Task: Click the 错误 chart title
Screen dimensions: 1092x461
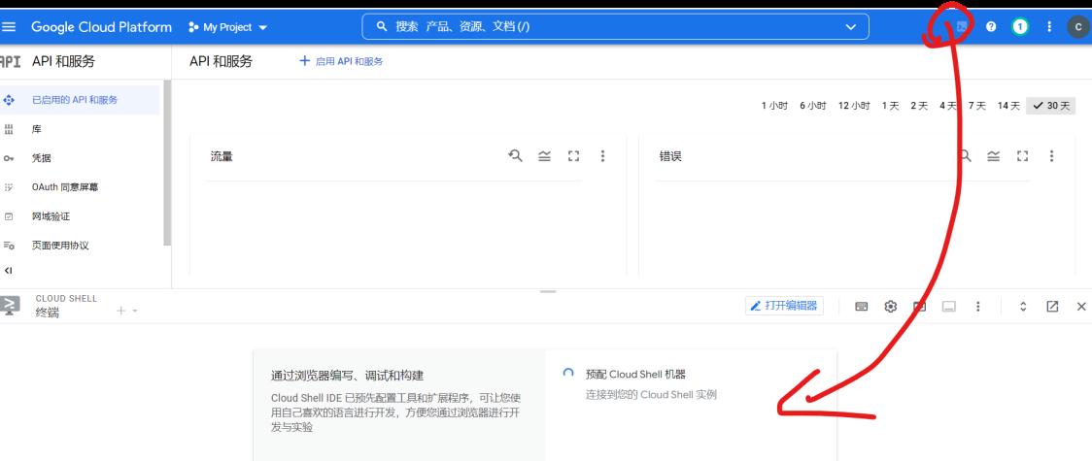Action: [x=670, y=156]
